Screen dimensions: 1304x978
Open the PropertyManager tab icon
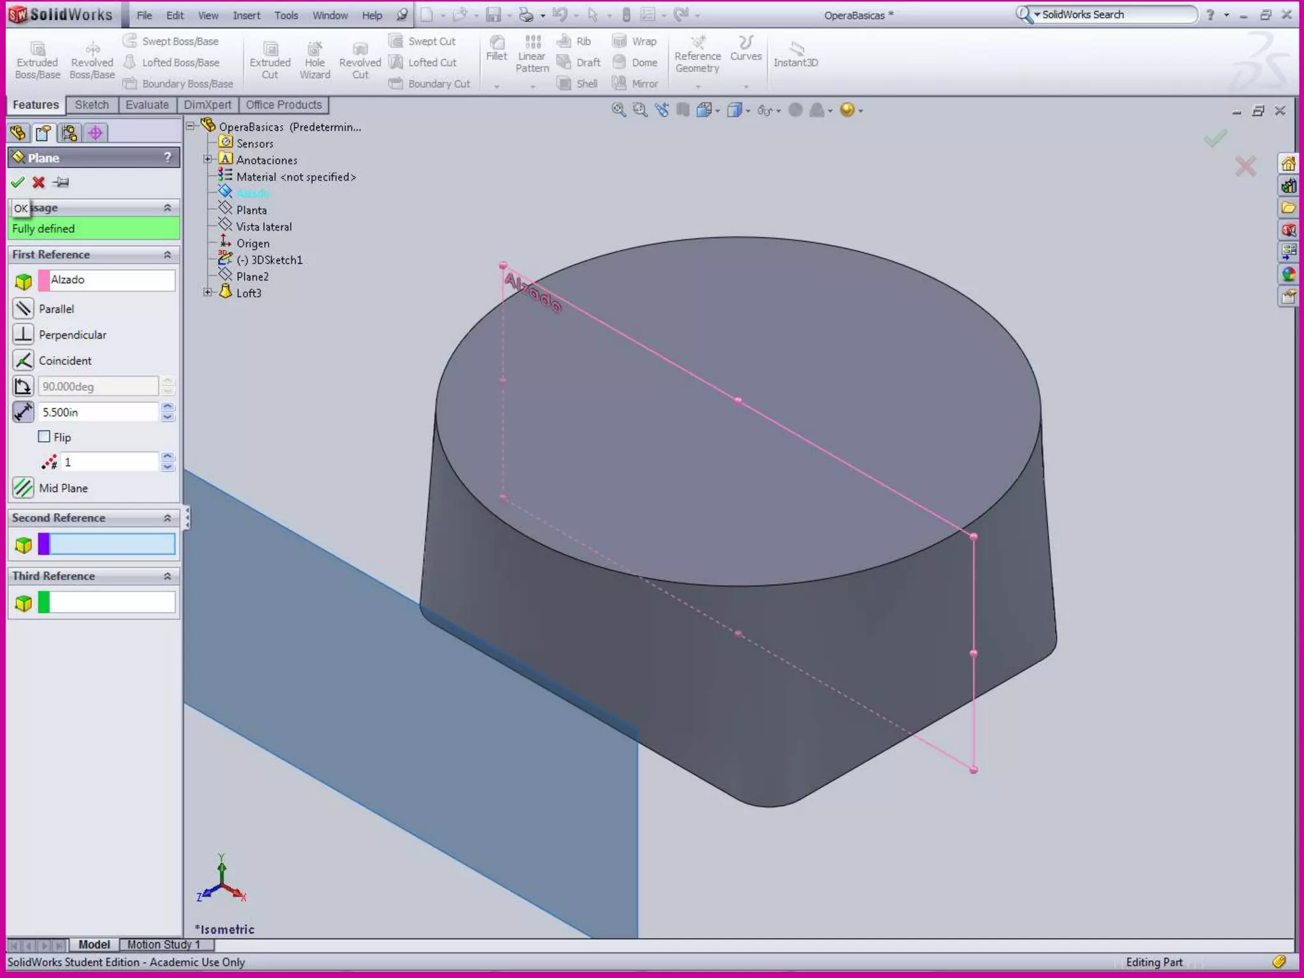coord(43,133)
